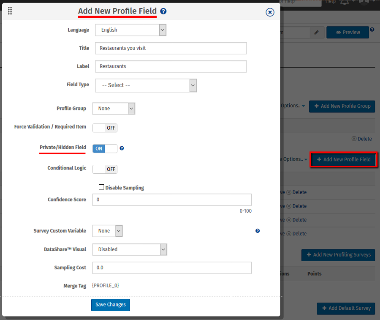The height and width of the screenshot is (320, 380).
Task: Turn off the Private/Hidden Field switch
Action: pyautogui.click(x=105, y=148)
